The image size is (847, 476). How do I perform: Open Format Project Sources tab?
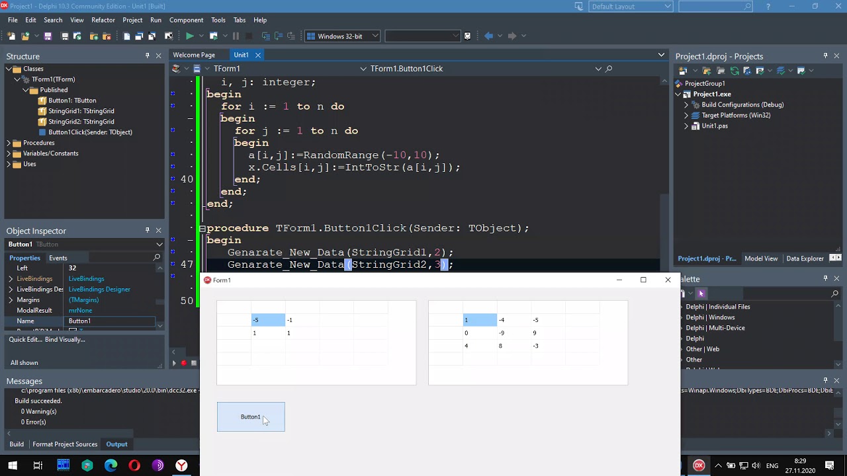[65, 444]
